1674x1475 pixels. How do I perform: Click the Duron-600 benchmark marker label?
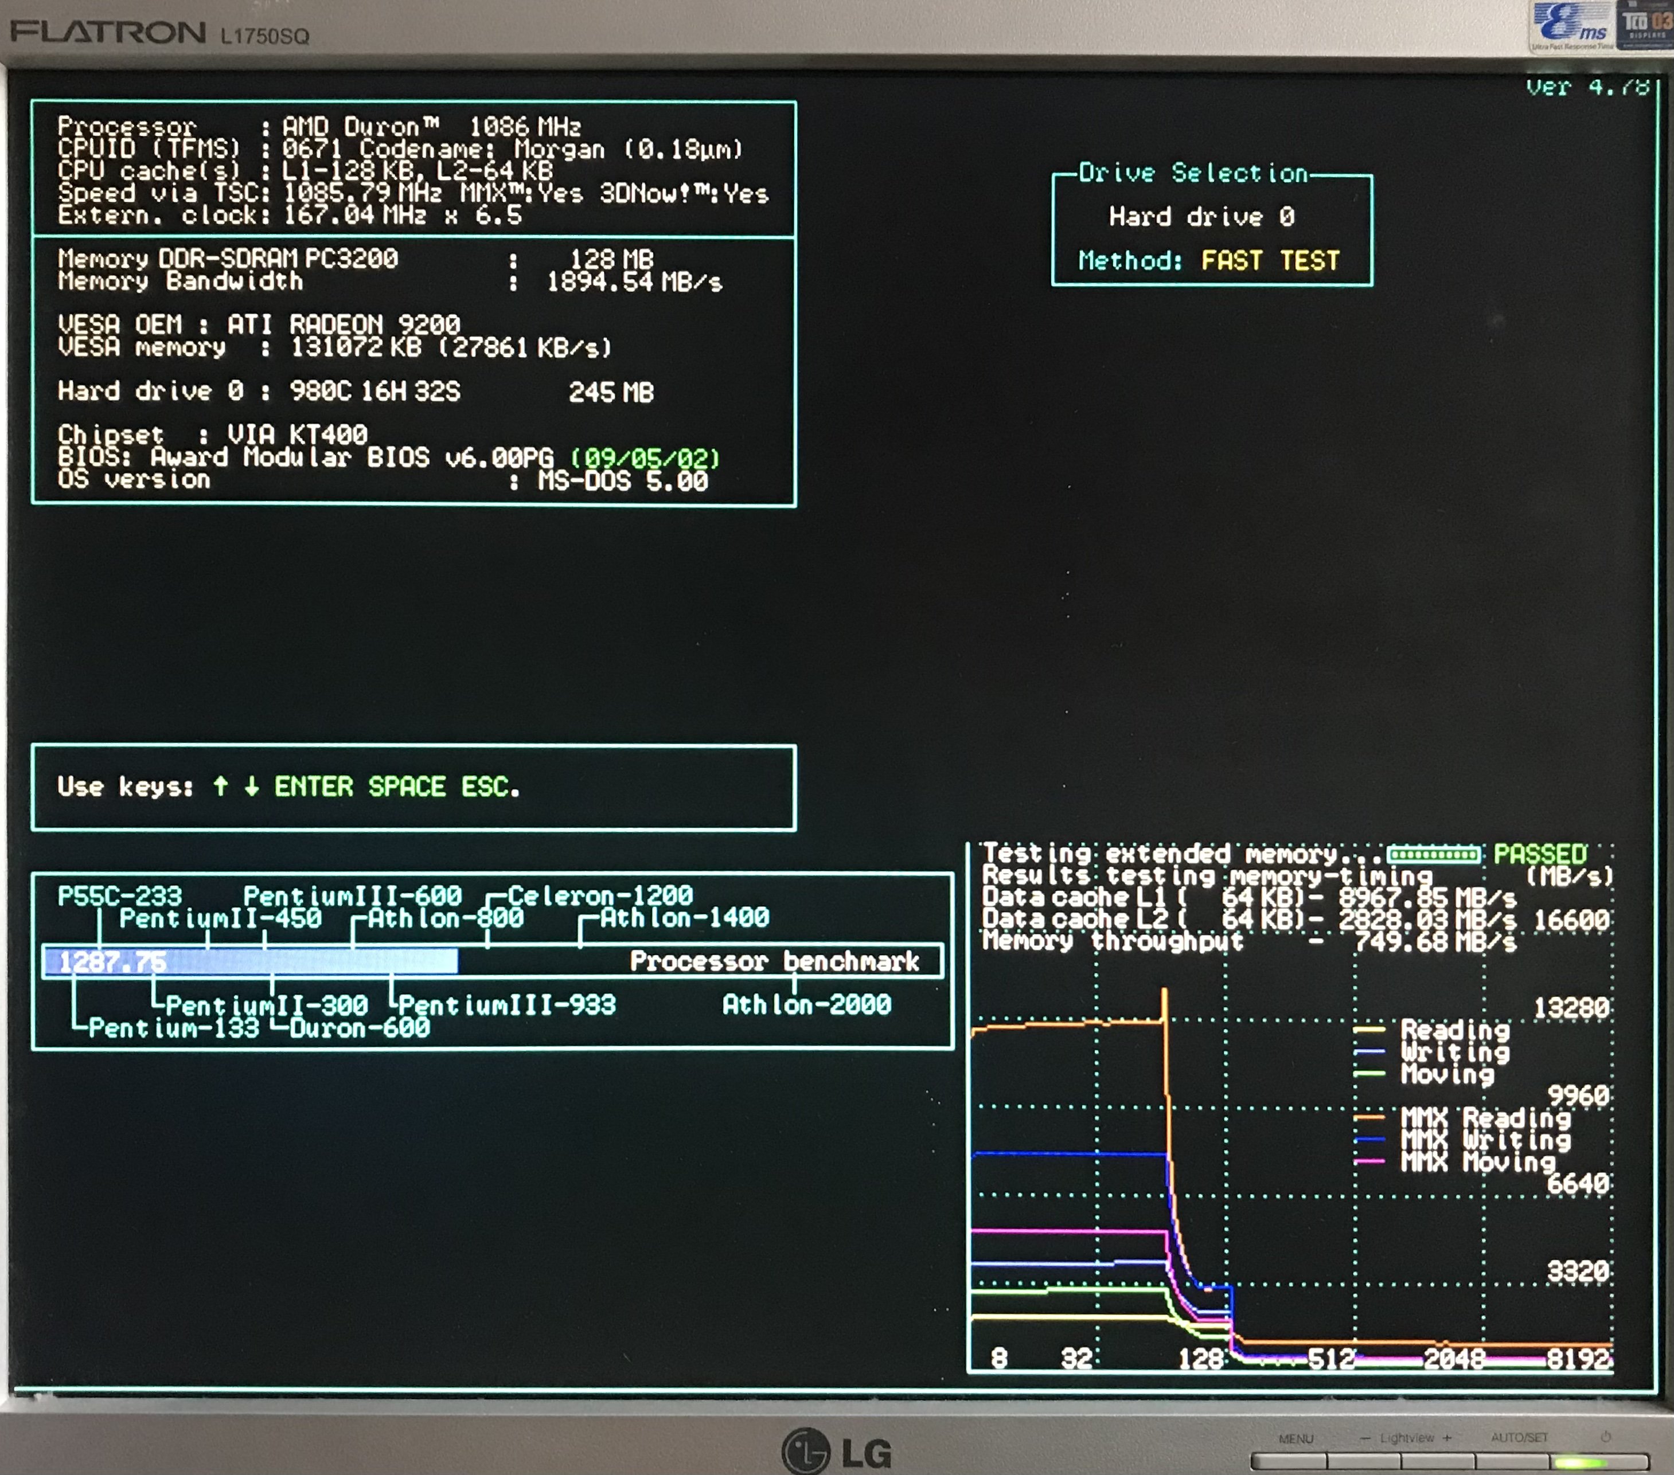coord(359,1028)
